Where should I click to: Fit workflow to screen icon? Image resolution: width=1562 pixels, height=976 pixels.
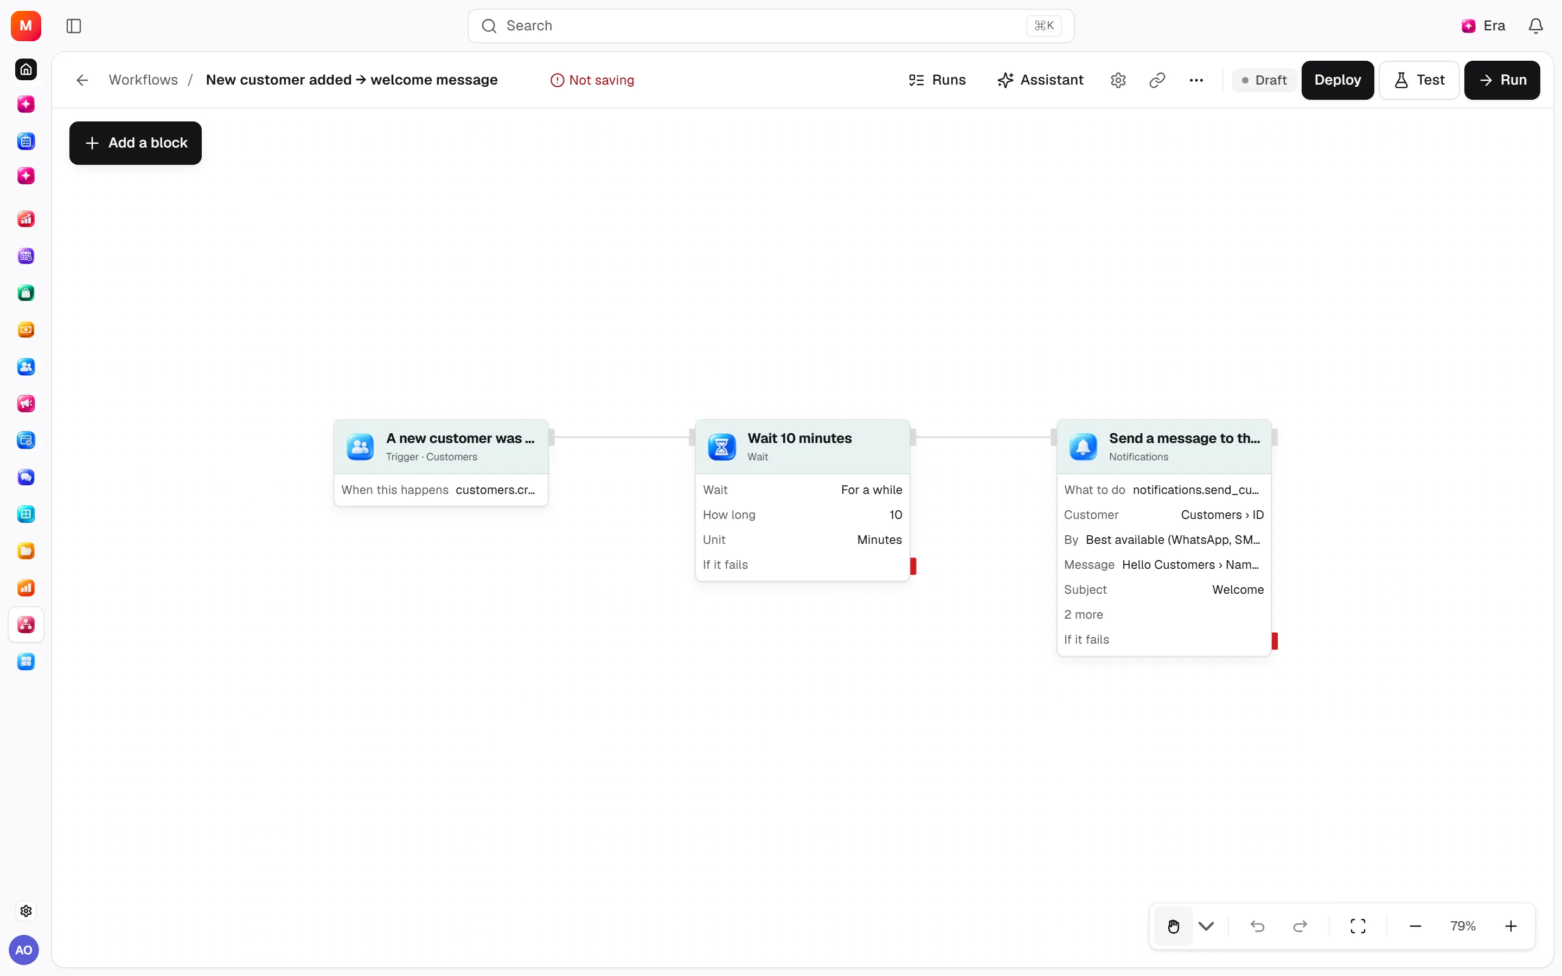(1358, 926)
